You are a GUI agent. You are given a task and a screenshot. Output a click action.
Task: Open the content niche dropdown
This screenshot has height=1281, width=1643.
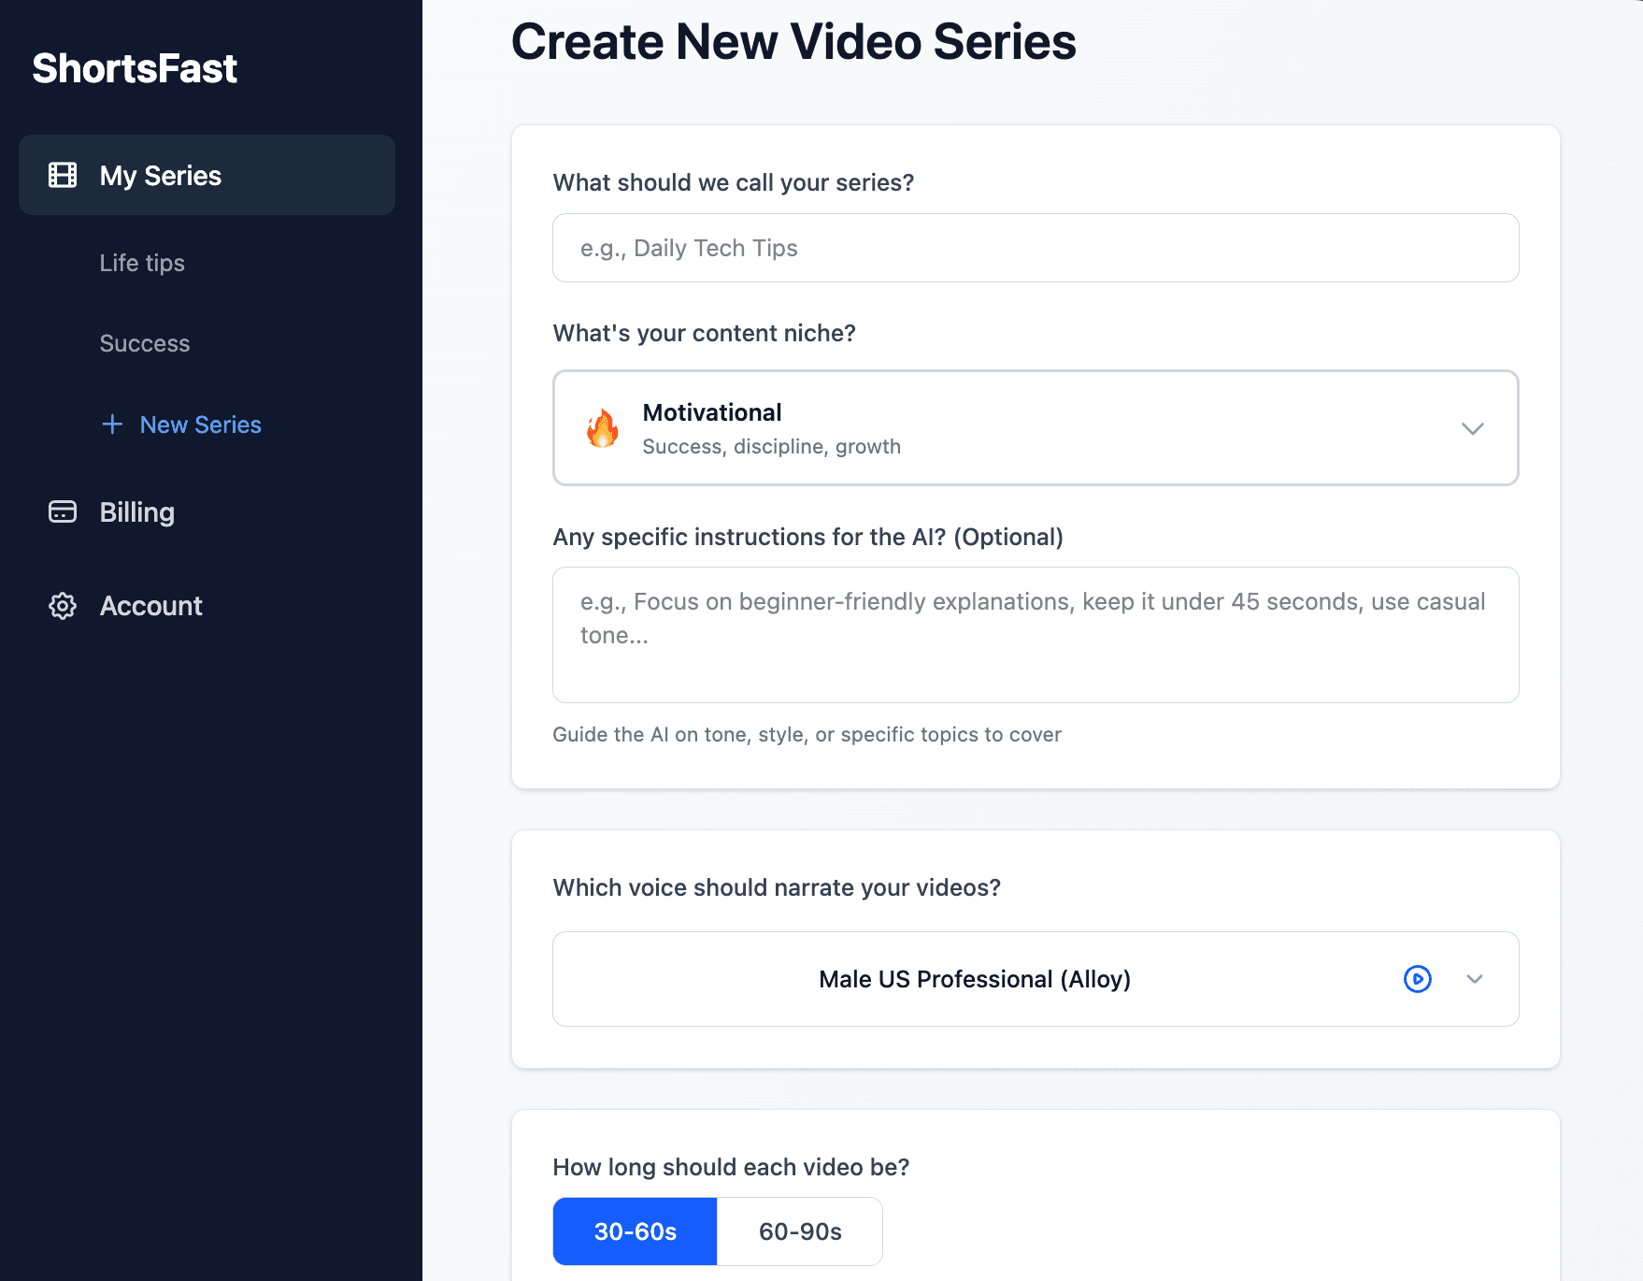click(1472, 428)
